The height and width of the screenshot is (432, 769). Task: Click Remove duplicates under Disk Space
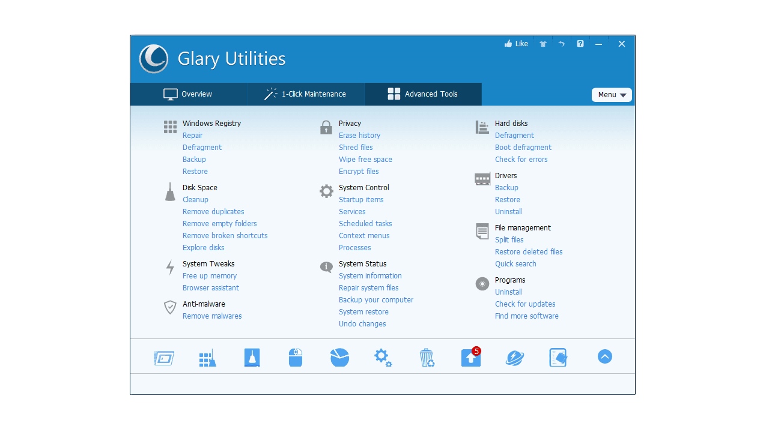213,211
